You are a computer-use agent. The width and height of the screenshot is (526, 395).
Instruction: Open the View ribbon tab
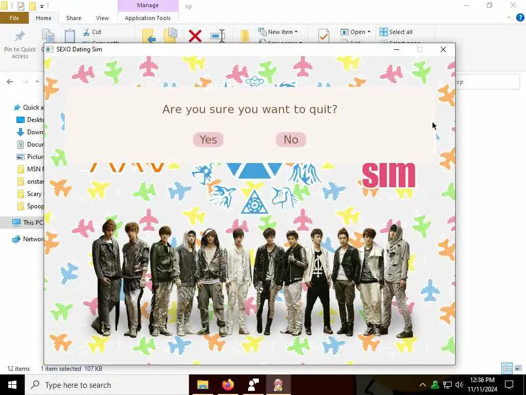click(102, 18)
